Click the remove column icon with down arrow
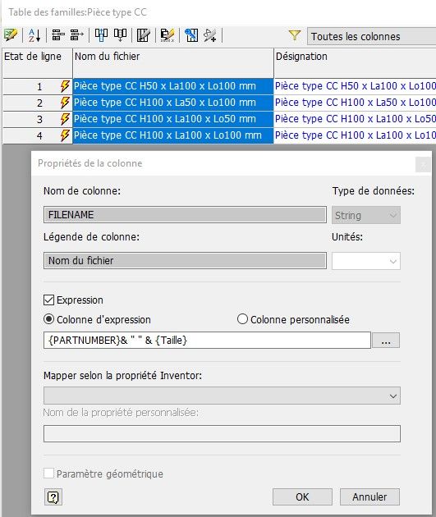 pos(120,35)
